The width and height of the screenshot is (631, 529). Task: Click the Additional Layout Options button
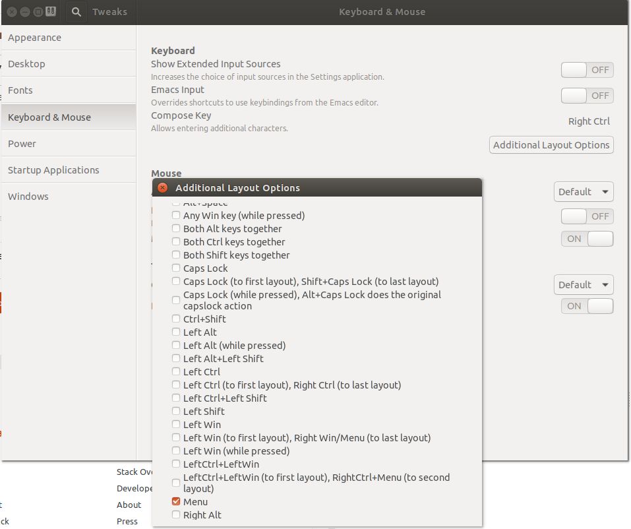pyautogui.click(x=551, y=145)
